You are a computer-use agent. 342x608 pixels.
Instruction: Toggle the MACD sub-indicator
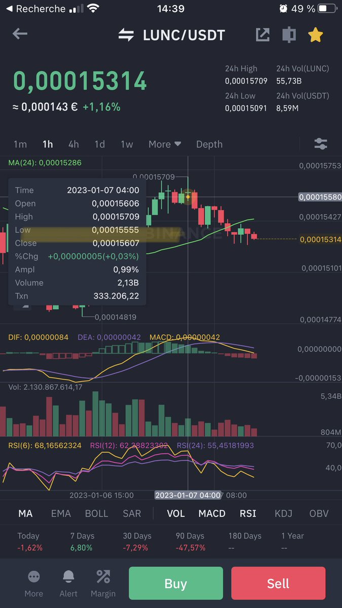[212, 513]
